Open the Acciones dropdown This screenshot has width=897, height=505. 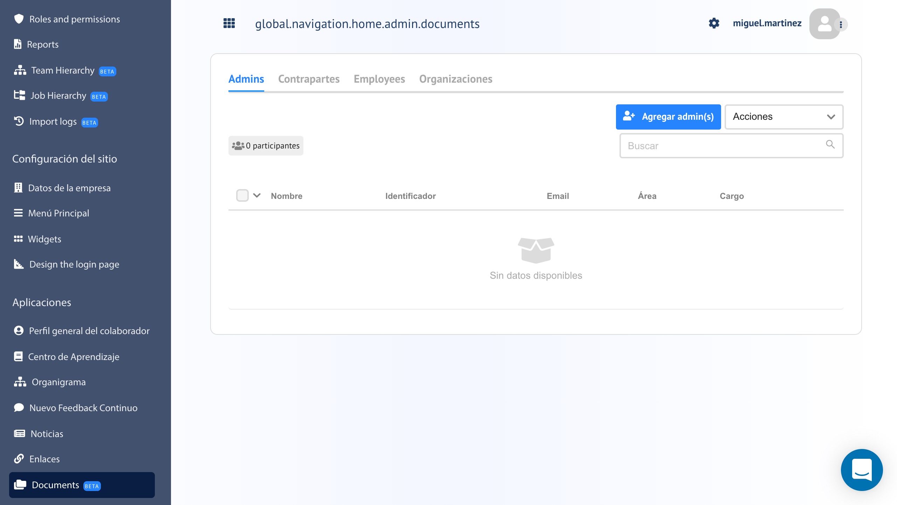pos(784,117)
